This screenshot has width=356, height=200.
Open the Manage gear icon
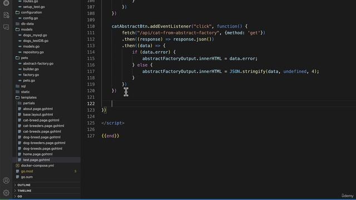[x=6, y=193]
